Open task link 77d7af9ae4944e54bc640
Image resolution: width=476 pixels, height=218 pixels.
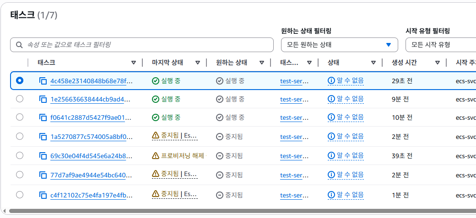91,175
